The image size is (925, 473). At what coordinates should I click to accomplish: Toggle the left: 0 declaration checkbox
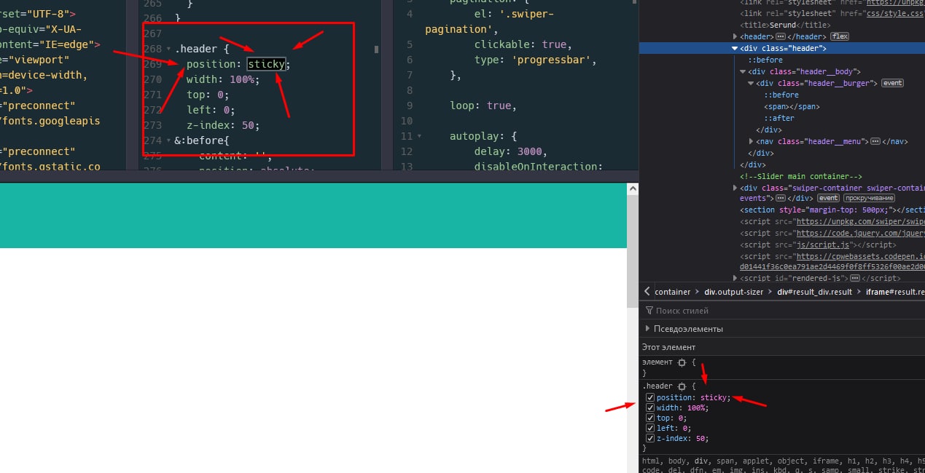(650, 428)
